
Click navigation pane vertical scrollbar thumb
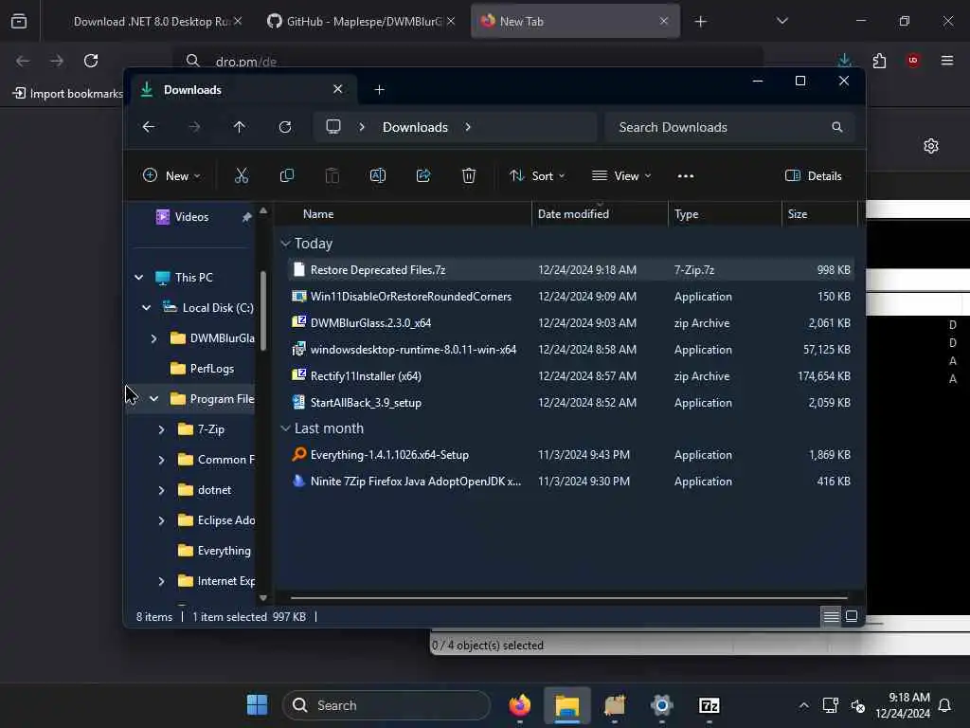(263, 311)
